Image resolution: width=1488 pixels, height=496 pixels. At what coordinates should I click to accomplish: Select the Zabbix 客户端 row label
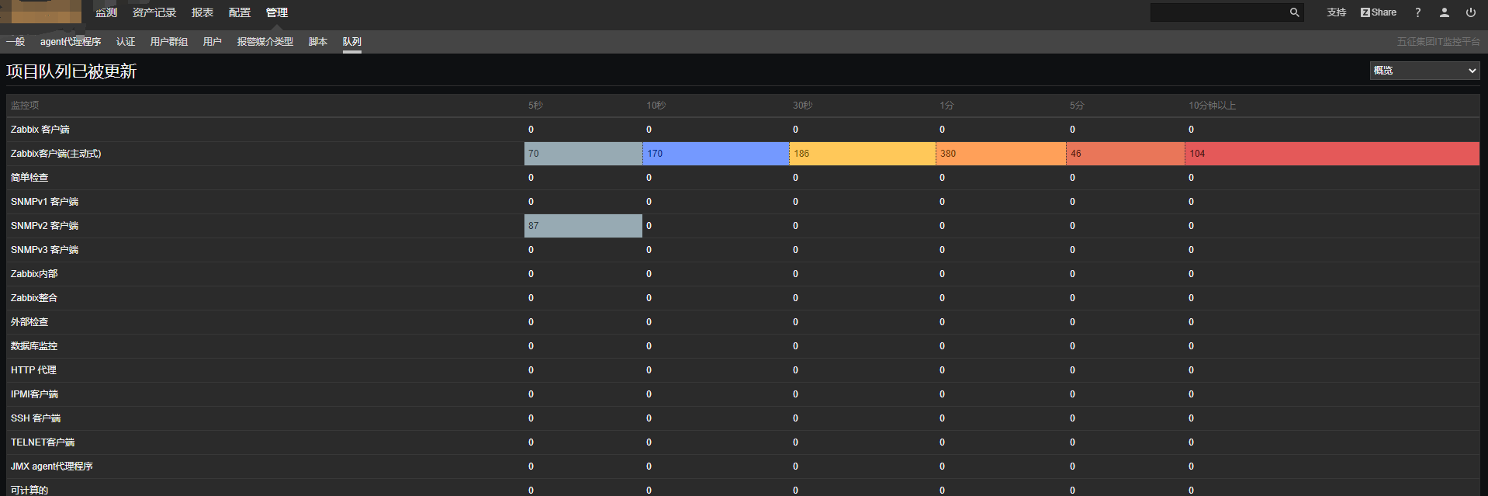(x=40, y=130)
